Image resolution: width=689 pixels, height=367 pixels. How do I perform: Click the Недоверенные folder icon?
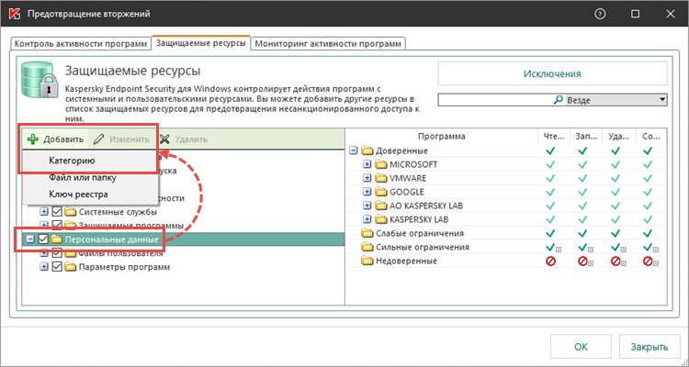click(367, 261)
